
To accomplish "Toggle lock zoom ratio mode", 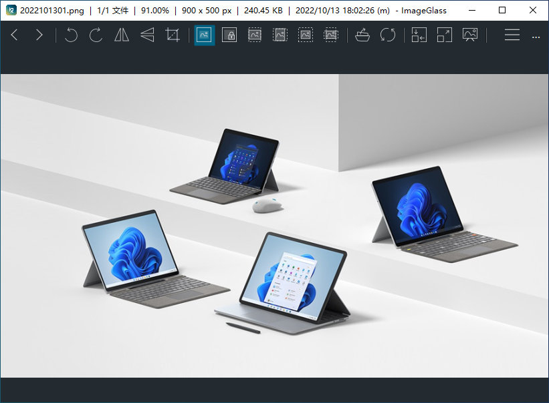I will pos(229,35).
